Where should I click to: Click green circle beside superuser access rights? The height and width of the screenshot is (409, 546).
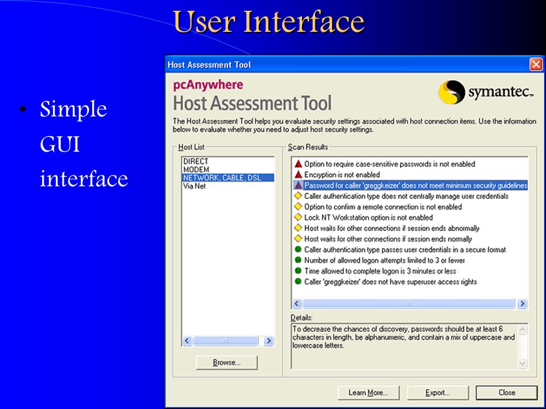[x=298, y=281]
